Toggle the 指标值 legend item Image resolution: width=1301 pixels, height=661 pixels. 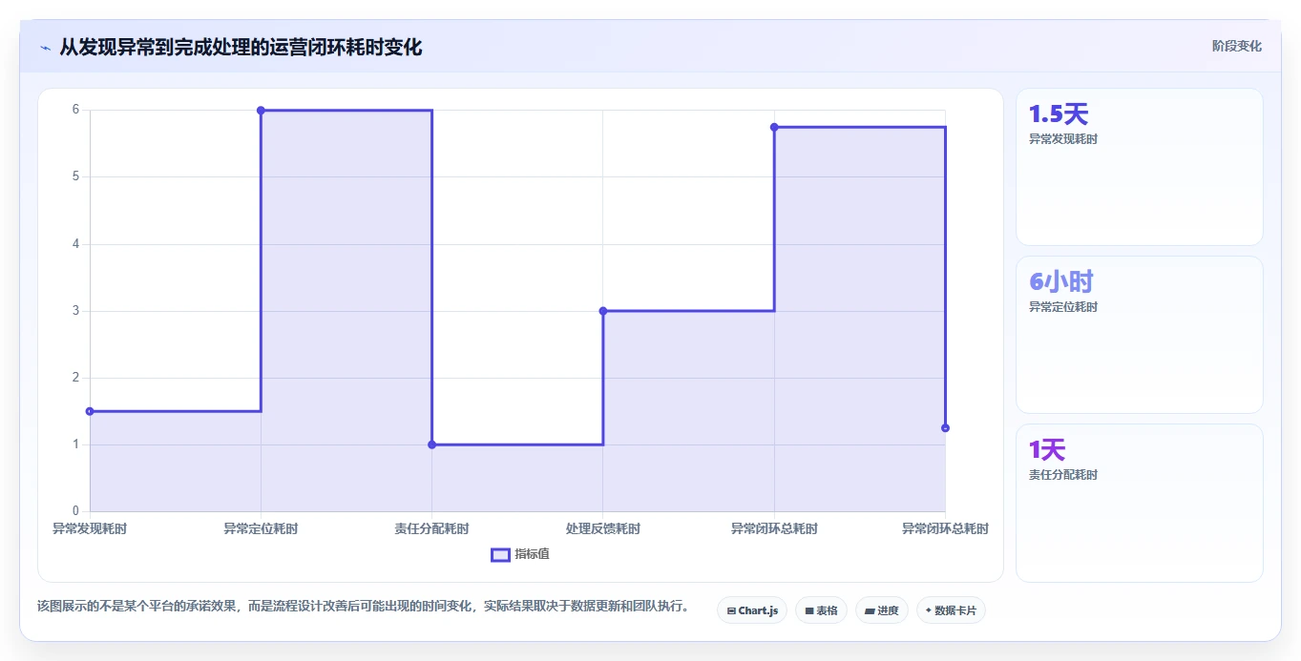point(520,554)
